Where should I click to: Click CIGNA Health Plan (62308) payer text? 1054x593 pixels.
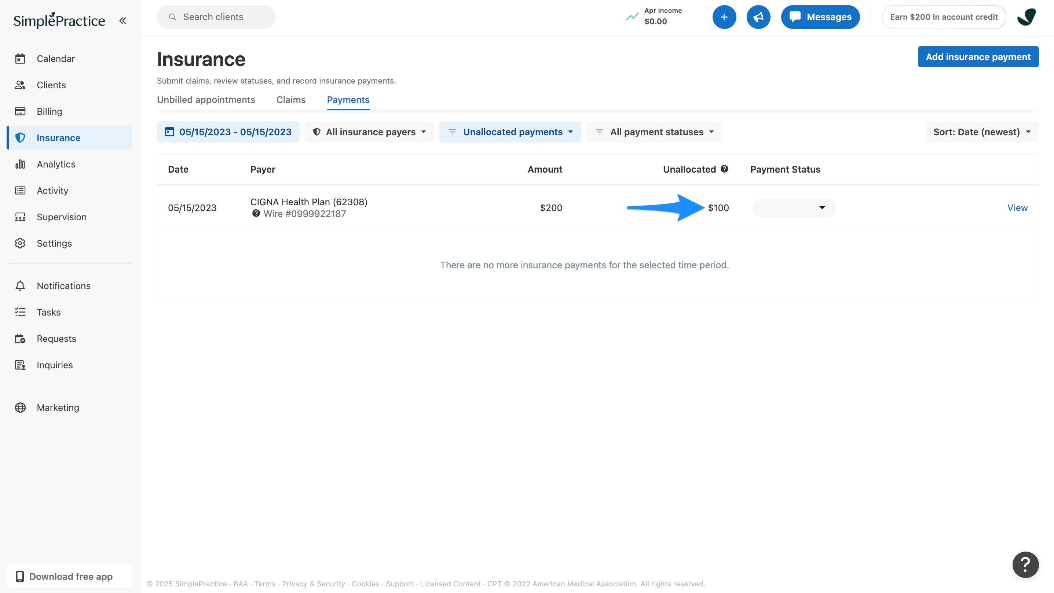click(309, 202)
